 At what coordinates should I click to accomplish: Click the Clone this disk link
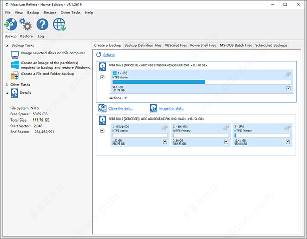click(x=121, y=108)
